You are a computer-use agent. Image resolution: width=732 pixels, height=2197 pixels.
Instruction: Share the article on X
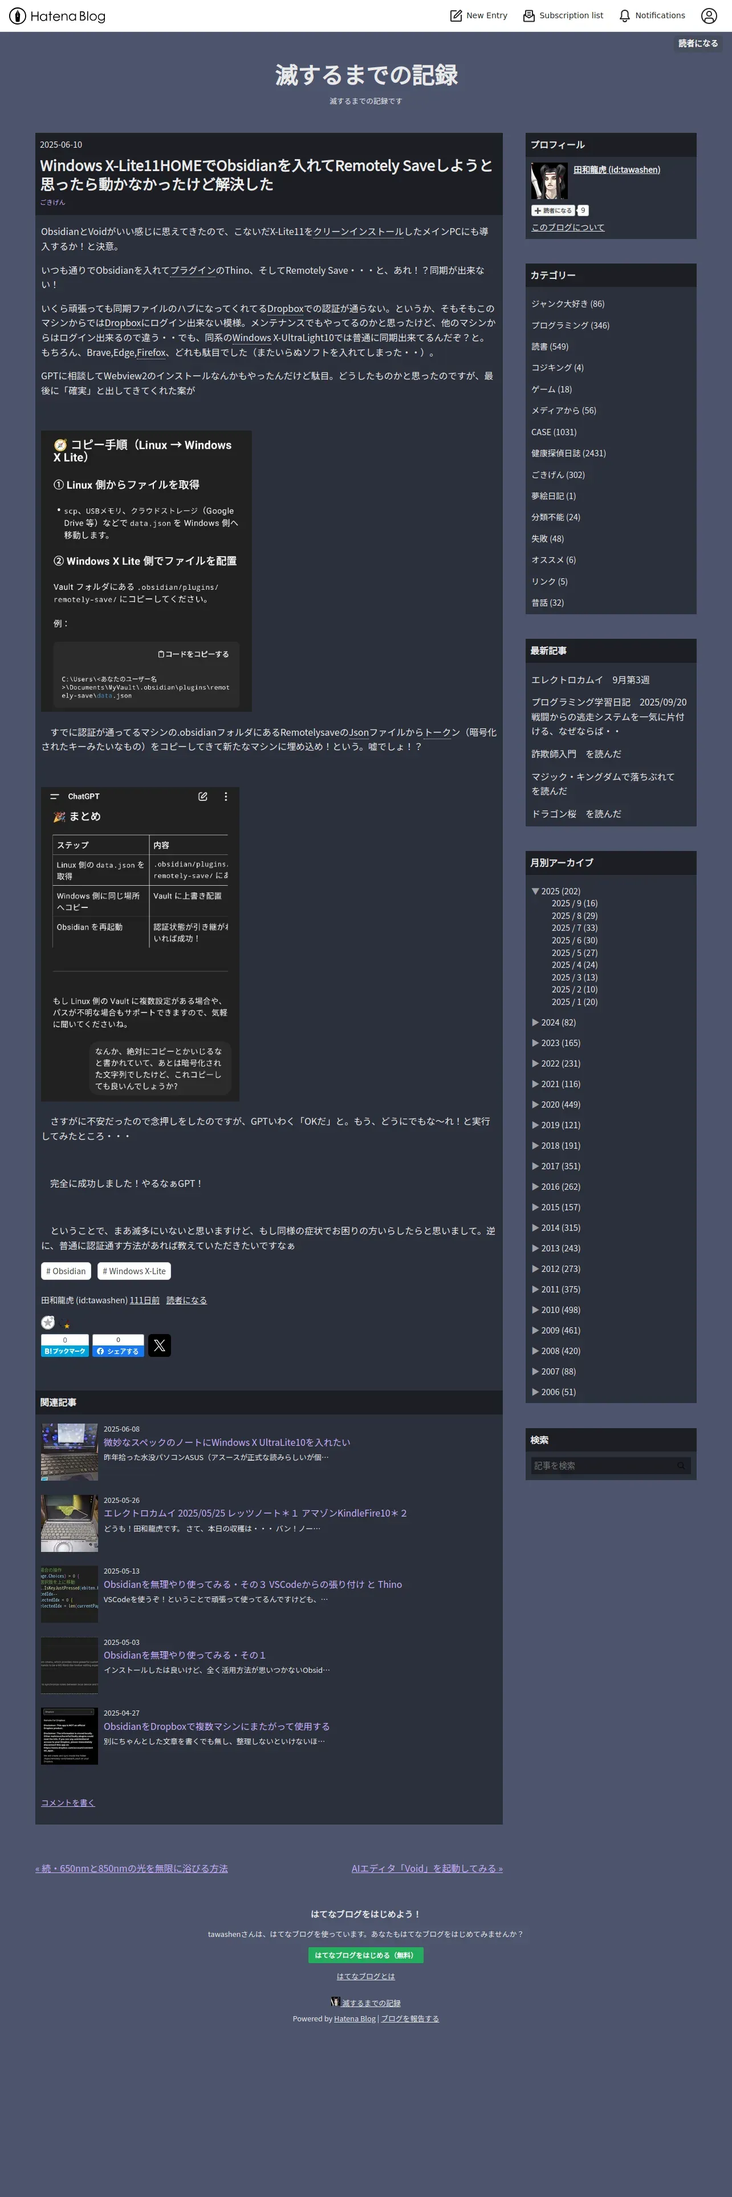(160, 1346)
